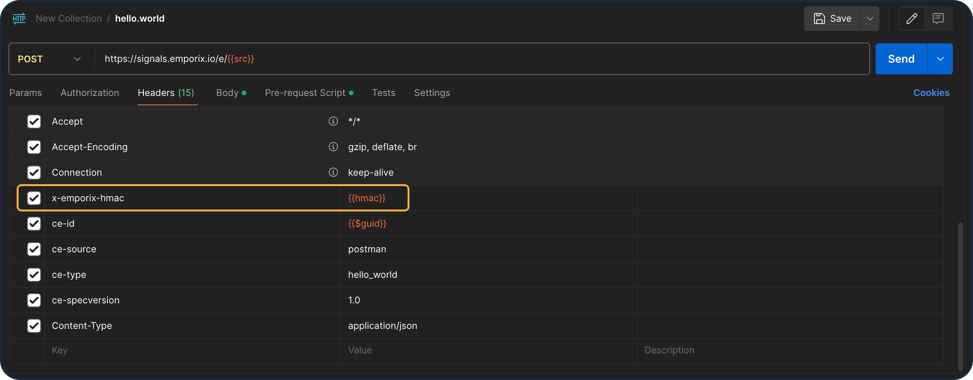This screenshot has width=973, height=380.
Task: Uncheck the x-emporix-hmac header checkbox
Action: click(34, 198)
